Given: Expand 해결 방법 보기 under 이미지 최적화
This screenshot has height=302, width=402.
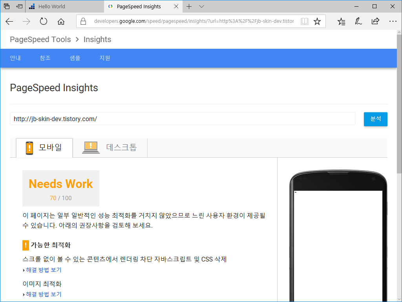Looking at the screenshot, I should point(44,294).
